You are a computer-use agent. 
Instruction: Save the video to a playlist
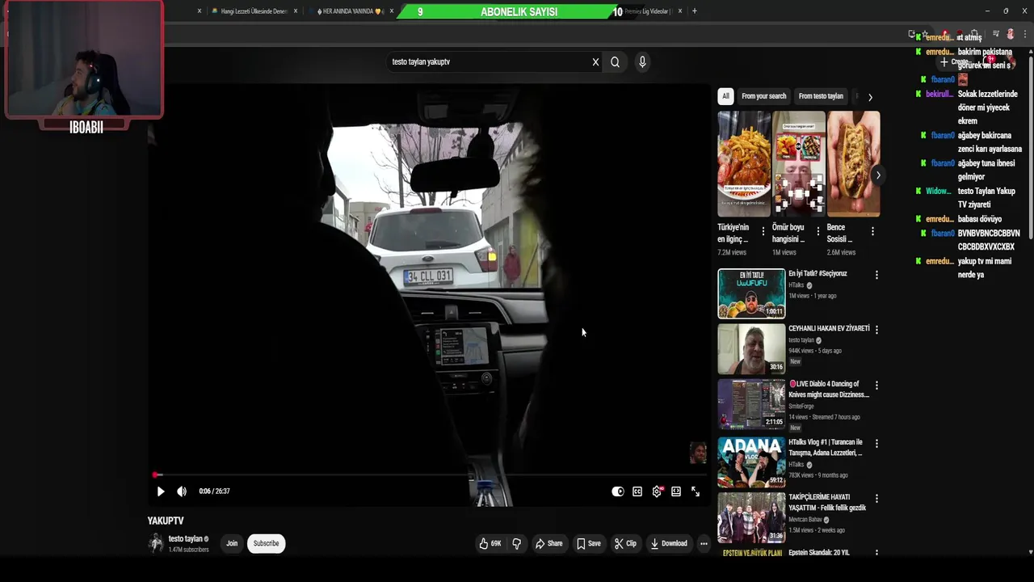(x=588, y=543)
